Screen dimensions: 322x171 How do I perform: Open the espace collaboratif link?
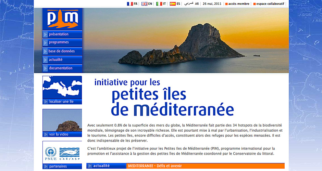[270, 4]
